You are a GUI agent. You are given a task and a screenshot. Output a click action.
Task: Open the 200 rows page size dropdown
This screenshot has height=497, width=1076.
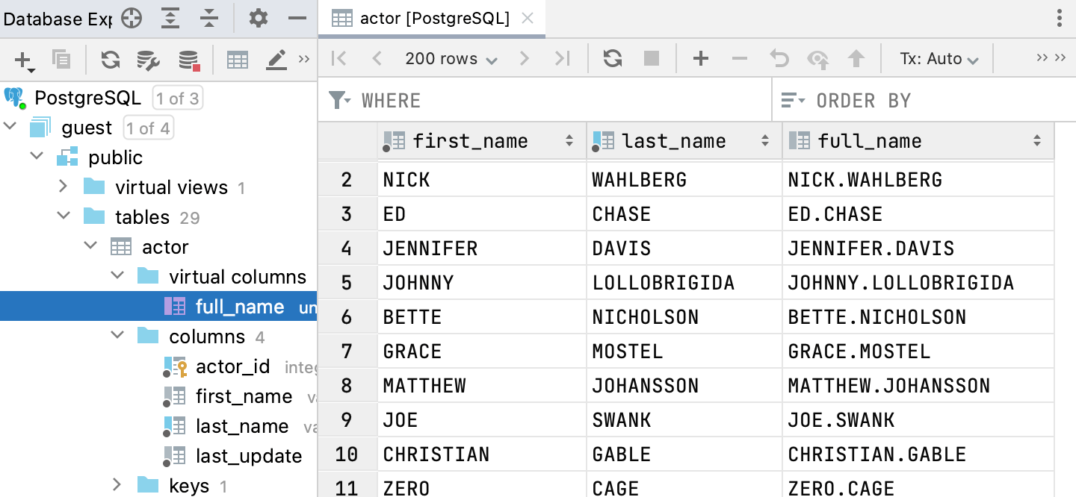[451, 59]
